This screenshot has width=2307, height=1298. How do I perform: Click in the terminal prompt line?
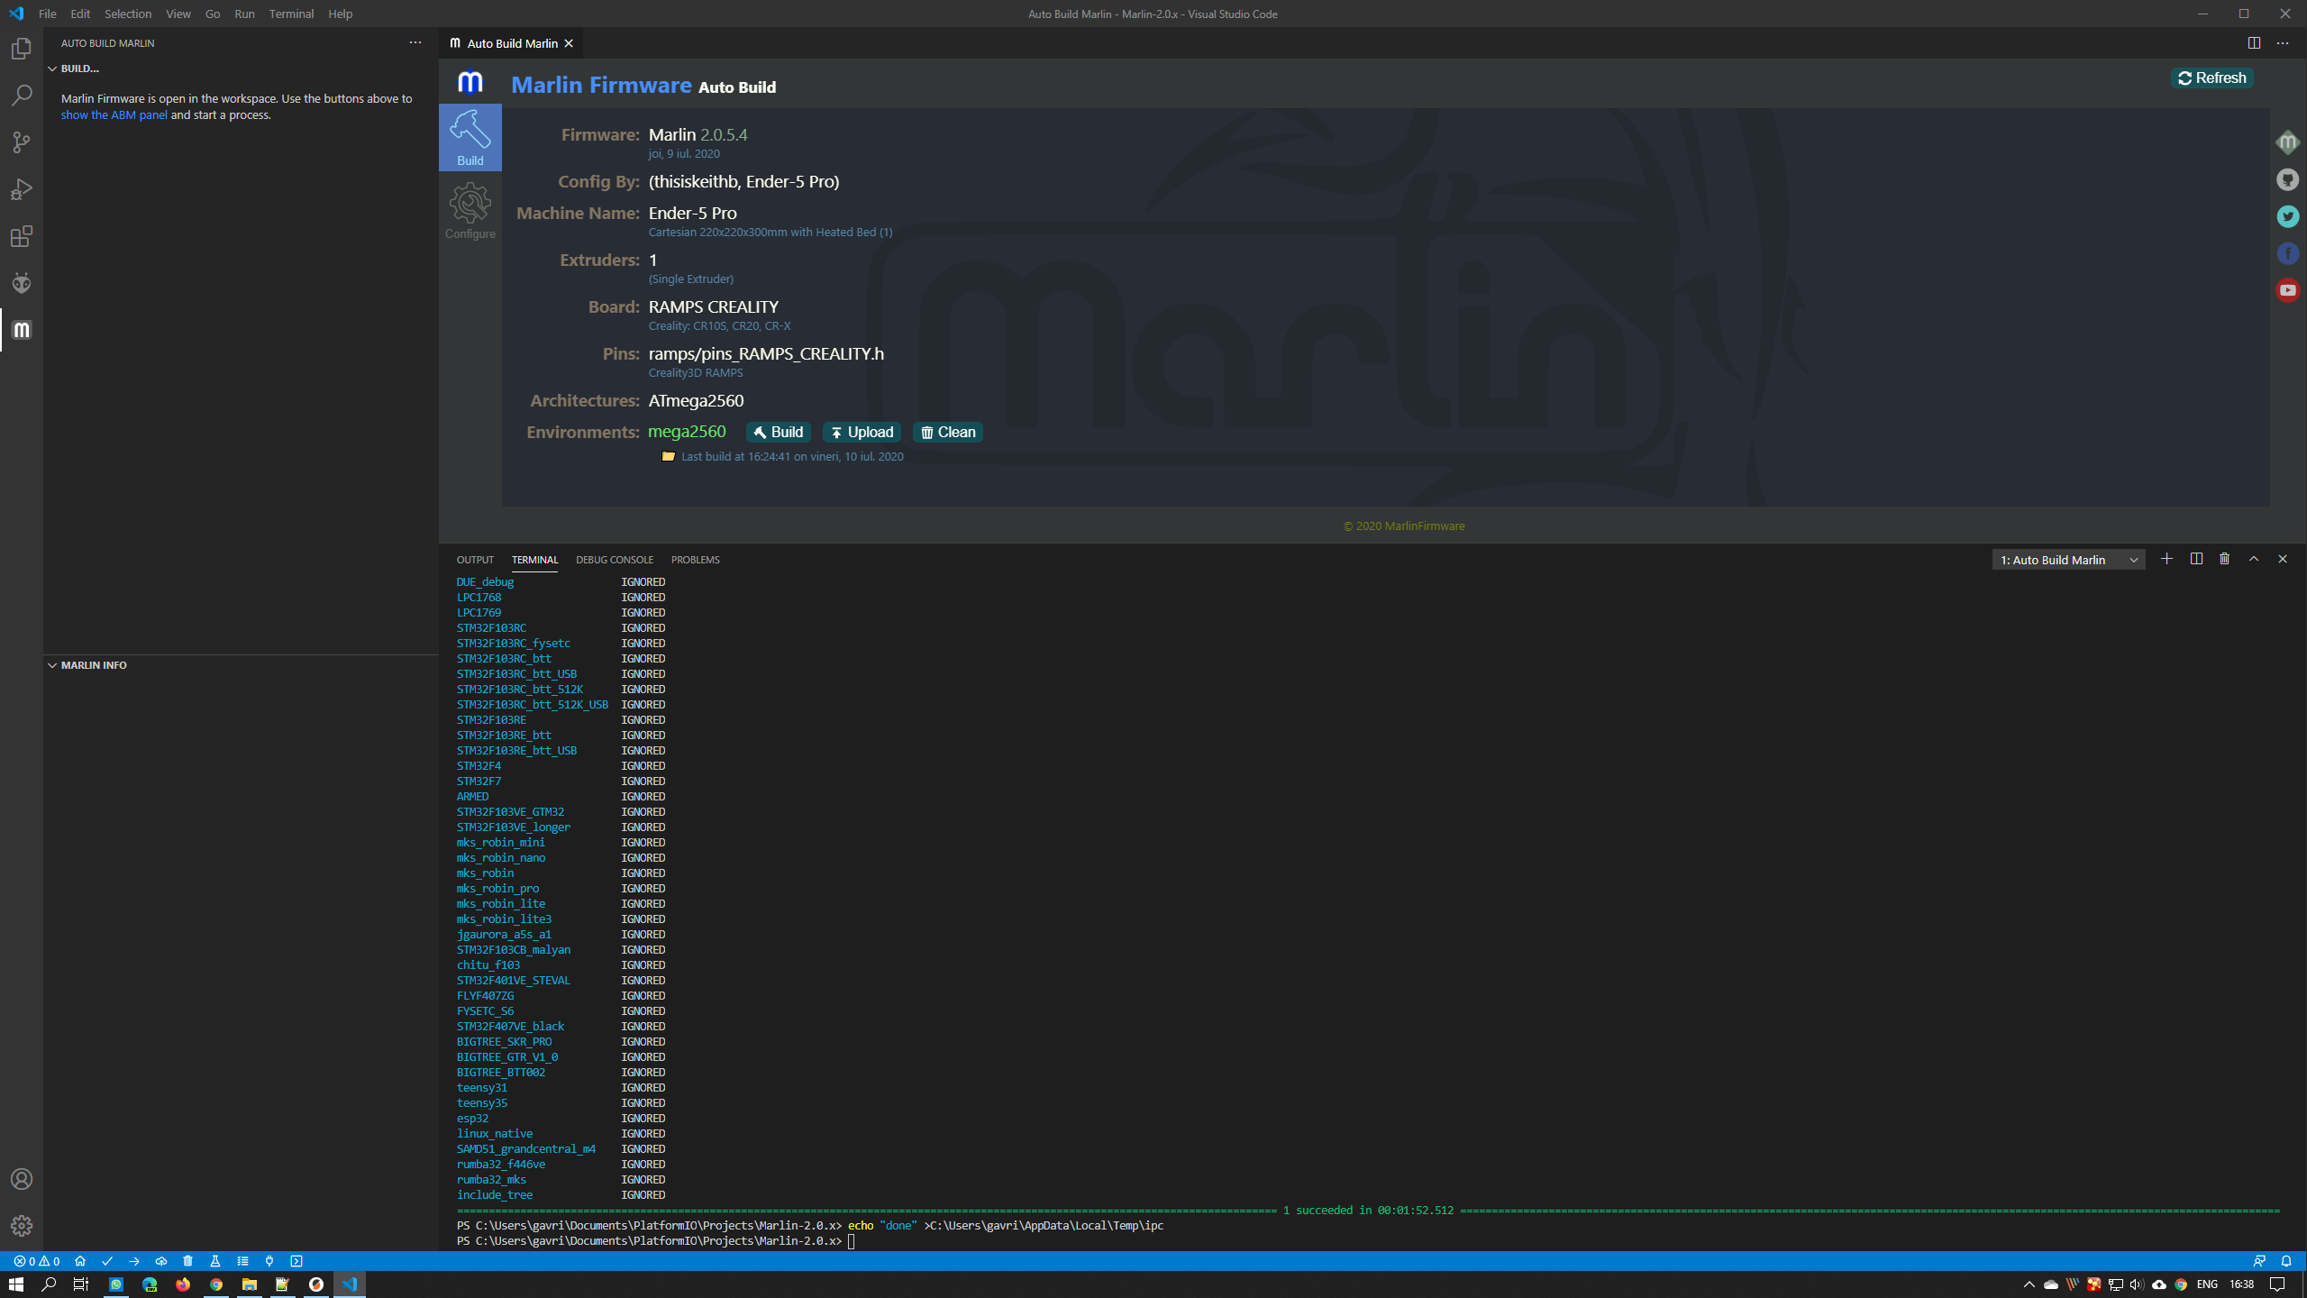pyautogui.click(x=1368, y=1241)
